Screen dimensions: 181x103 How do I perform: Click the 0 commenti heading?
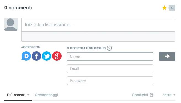point(18,8)
